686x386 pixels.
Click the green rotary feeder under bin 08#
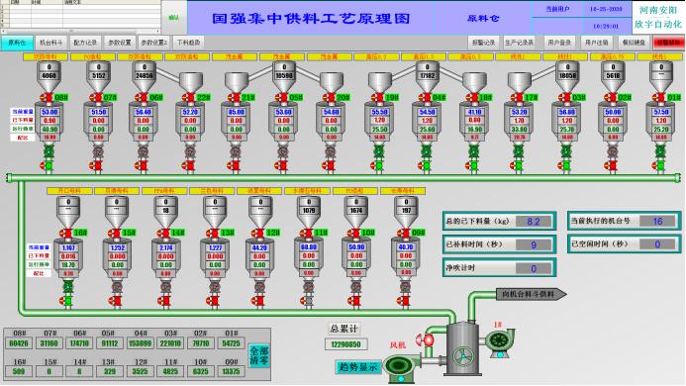(x=49, y=151)
